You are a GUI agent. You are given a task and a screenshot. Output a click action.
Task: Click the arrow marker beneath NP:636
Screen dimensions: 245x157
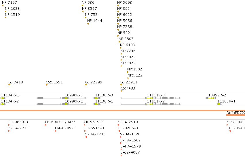pos(83,5)
